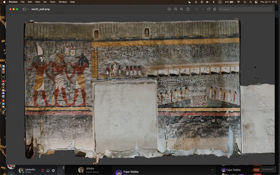Click the Feedback? button
Image resolution: width=280 pixels, height=175 pixels.
pos(268,169)
